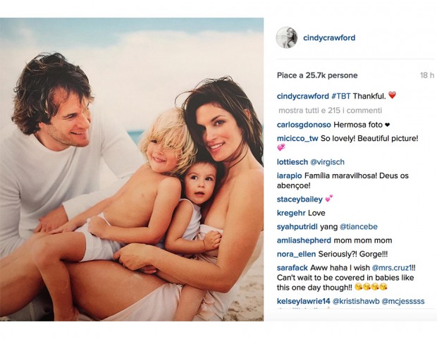
Task: Visit sarafack's profile
Action: 293,268
